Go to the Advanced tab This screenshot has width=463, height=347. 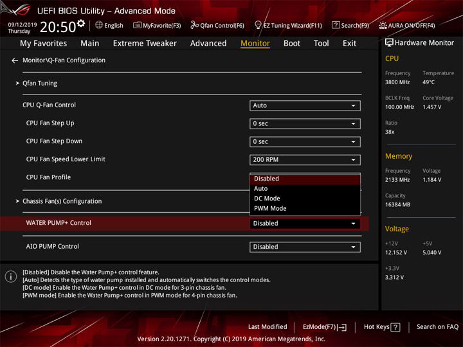[x=208, y=44]
